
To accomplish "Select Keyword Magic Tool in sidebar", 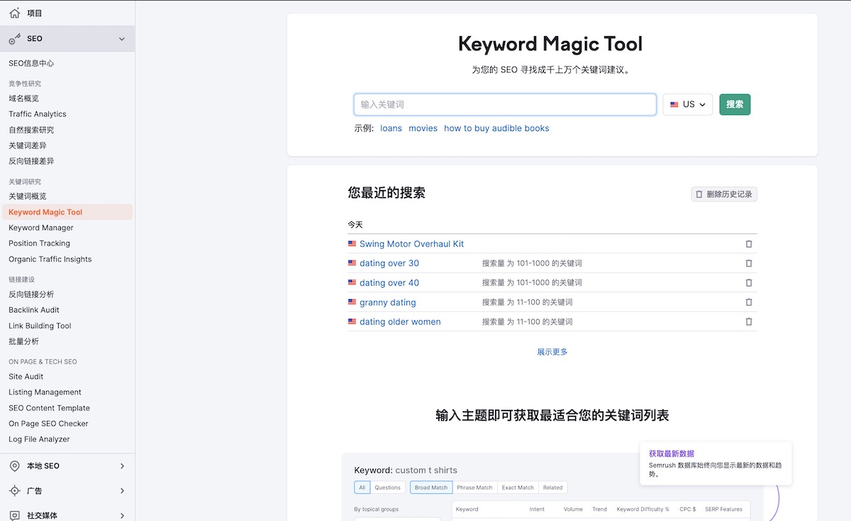I will coord(67,212).
